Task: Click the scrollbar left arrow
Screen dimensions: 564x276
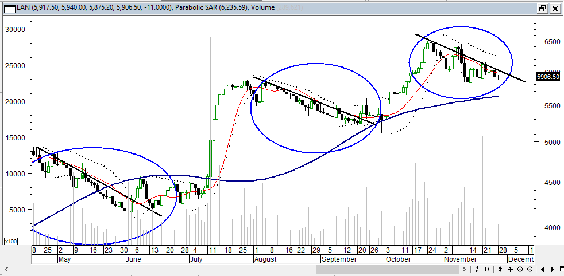Action: [6, 269]
